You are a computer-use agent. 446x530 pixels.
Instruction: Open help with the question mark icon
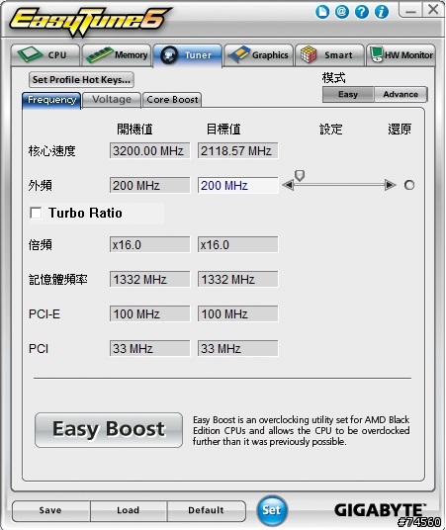(362, 12)
